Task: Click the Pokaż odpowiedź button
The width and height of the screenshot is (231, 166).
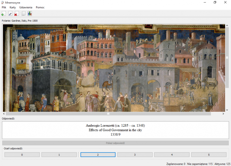Action: tap(115, 143)
